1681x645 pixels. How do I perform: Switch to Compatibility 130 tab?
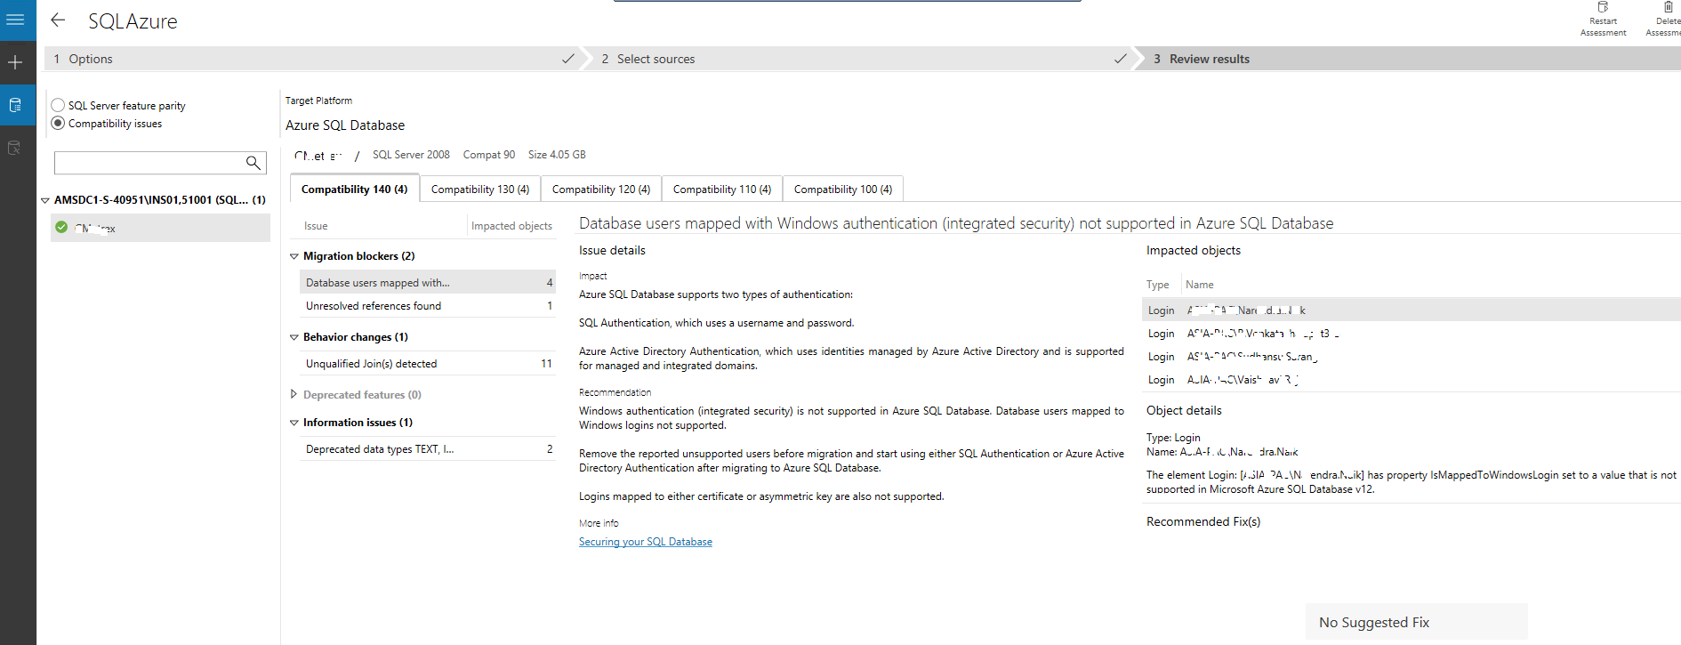pyautogui.click(x=479, y=189)
